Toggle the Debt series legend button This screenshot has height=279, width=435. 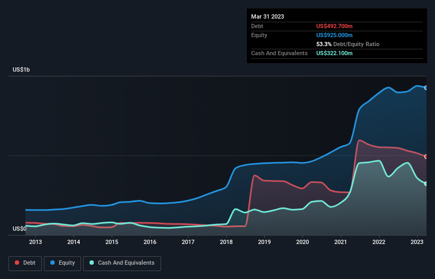coord(25,263)
